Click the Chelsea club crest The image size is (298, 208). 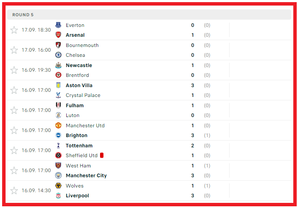58,55
